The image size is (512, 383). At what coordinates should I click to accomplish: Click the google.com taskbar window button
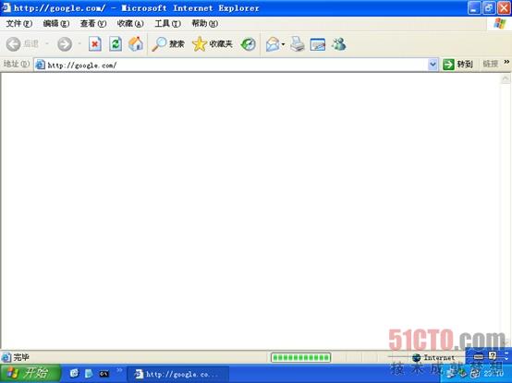pyautogui.click(x=178, y=374)
